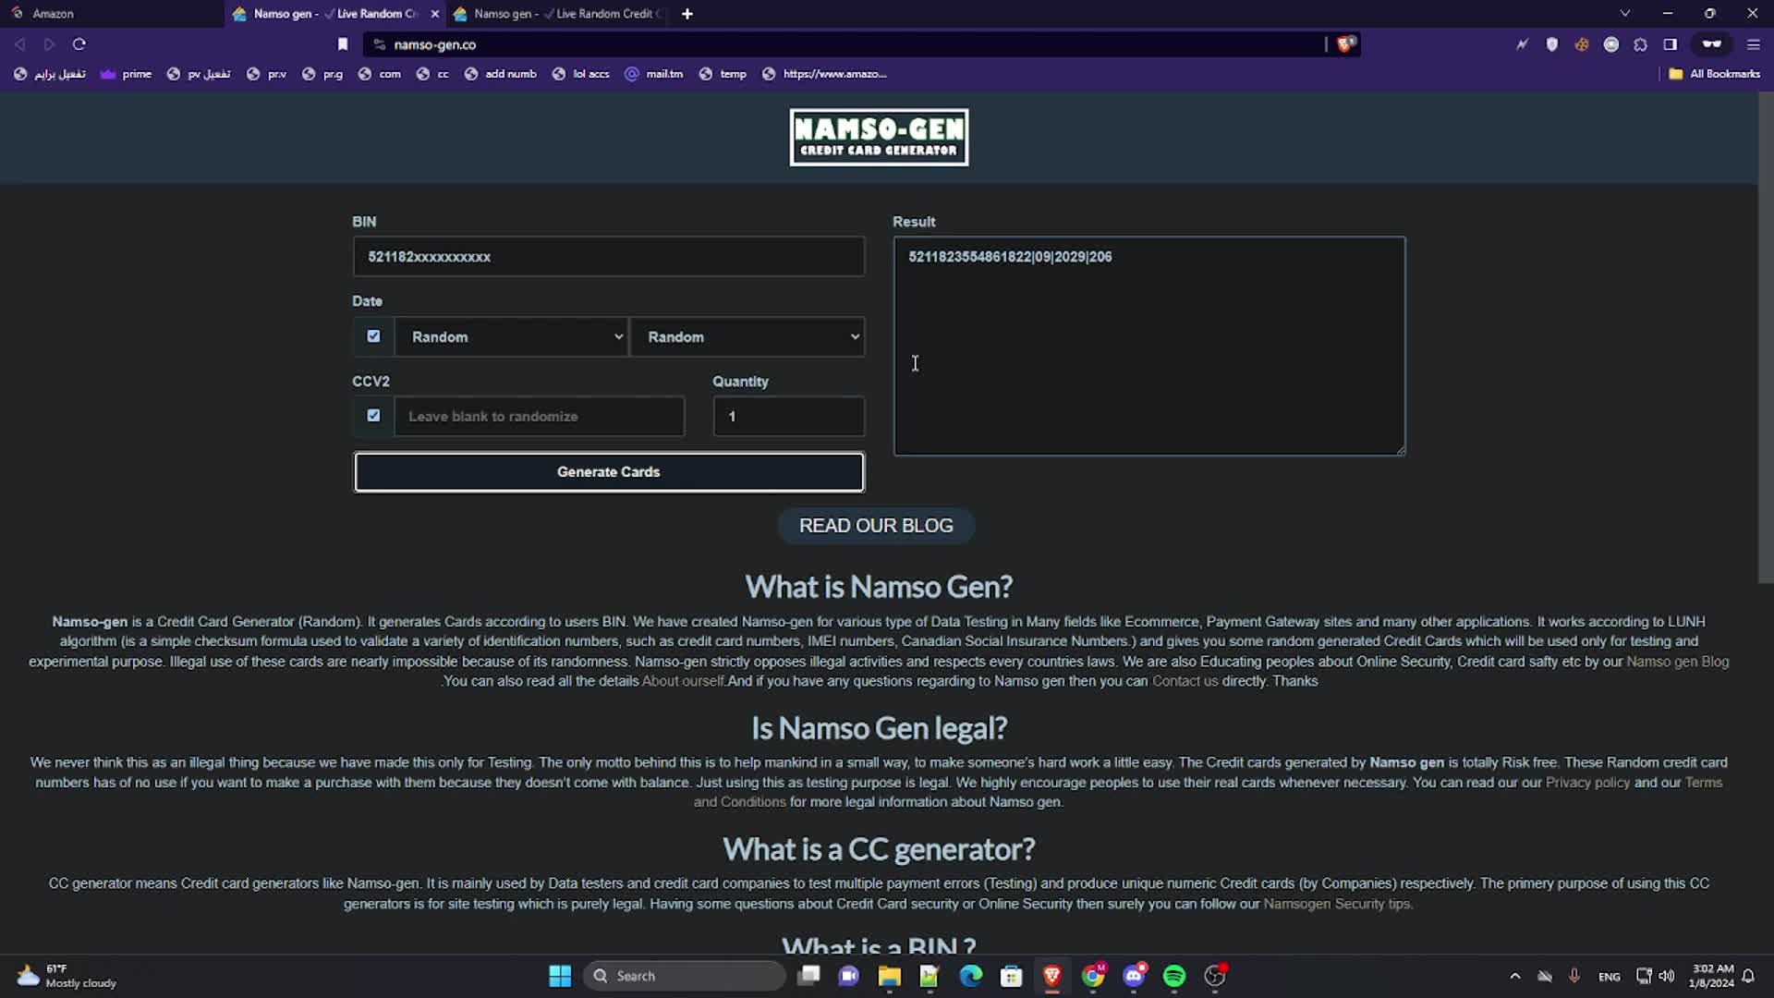Viewport: 1774px width, 998px height.
Task: Open the Date year Random dropdown
Action: click(747, 336)
